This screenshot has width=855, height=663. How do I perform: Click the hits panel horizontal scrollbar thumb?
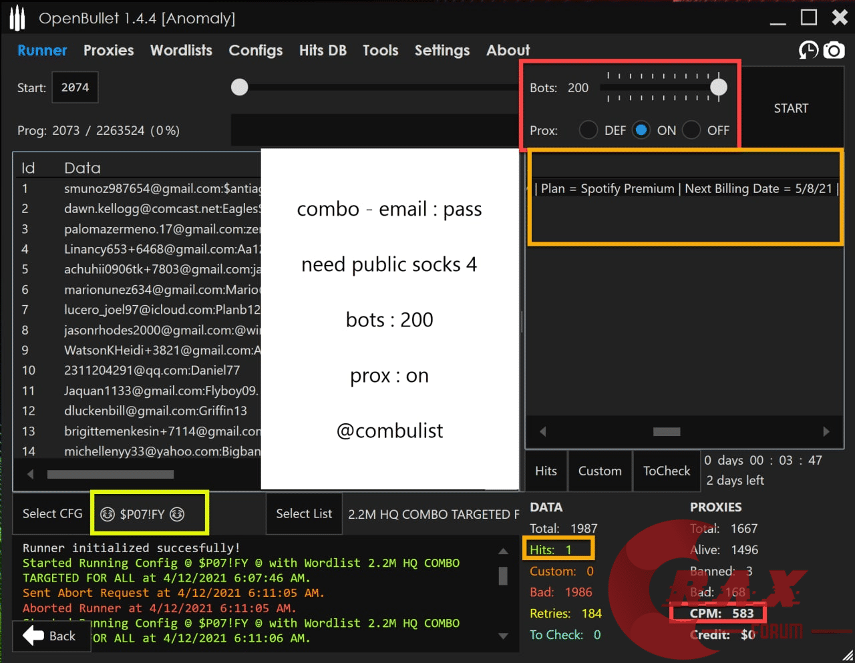pyautogui.click(x=667, y=431)
